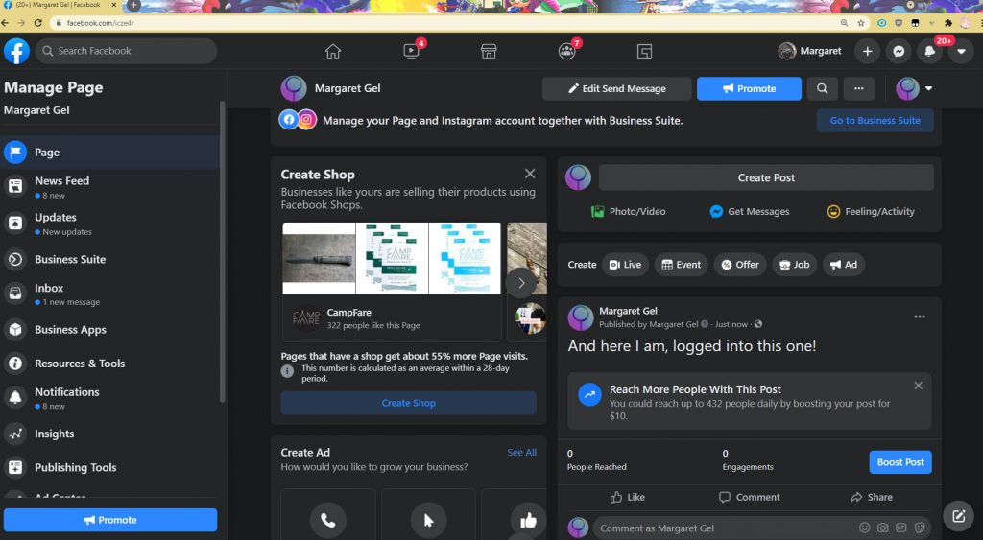Open Publishing Tools in sidebar
The image size is (983, 540).
pyautogui.click(x=110, y=467)
